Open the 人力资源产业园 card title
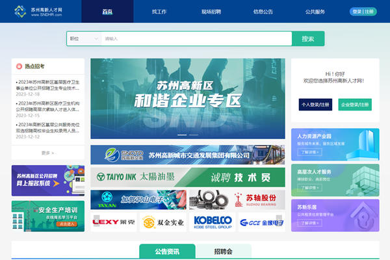The image size is (390, 260). 314,136
